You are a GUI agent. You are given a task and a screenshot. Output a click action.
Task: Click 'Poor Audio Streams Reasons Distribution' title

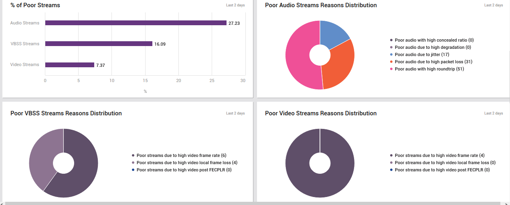pyautogui.click(x=321, y=5)
